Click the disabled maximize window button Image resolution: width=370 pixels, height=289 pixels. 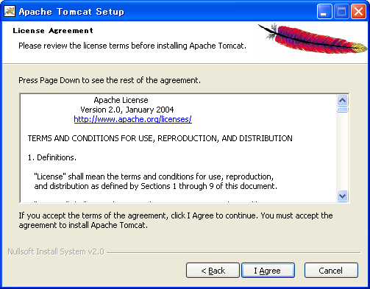click(x=341, y=11)
